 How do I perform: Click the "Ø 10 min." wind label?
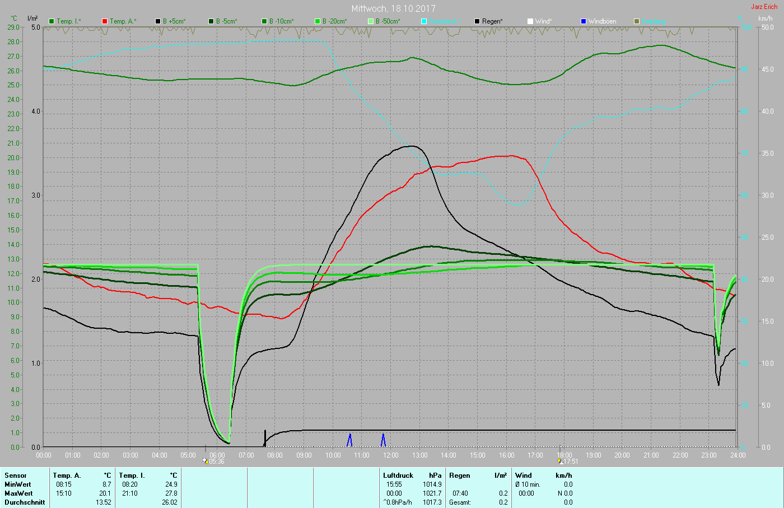[528, 484]
